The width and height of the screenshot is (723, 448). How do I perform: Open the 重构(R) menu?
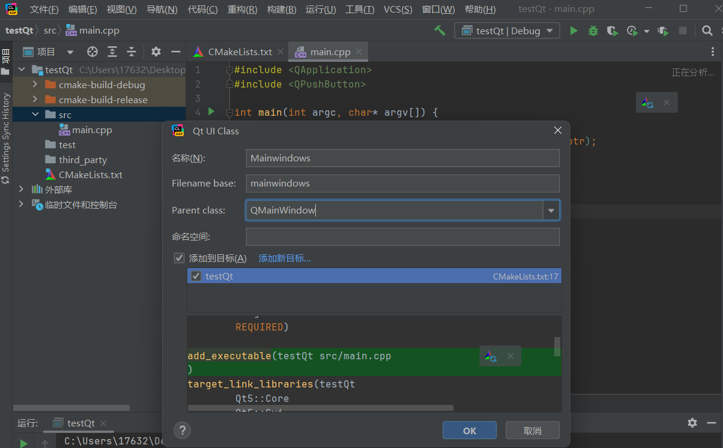(x=243, y=10)
